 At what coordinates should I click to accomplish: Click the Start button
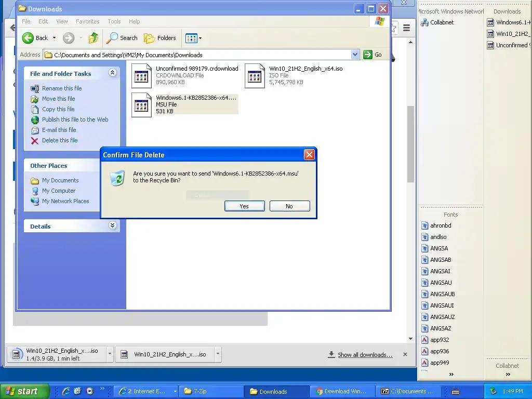tap(24, 391)
